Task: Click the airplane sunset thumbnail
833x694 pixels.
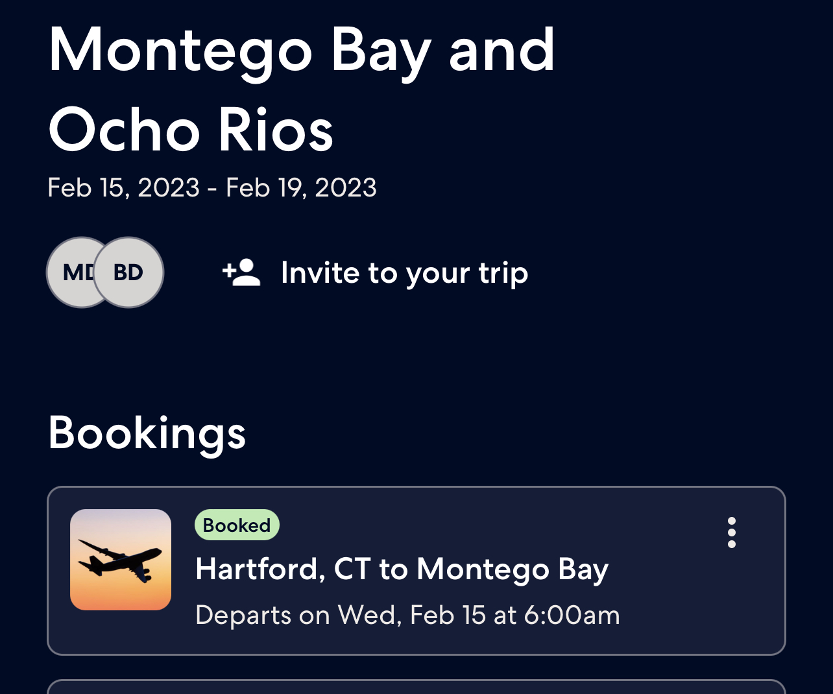Action: pyautogui.click(x=121, y=560)
